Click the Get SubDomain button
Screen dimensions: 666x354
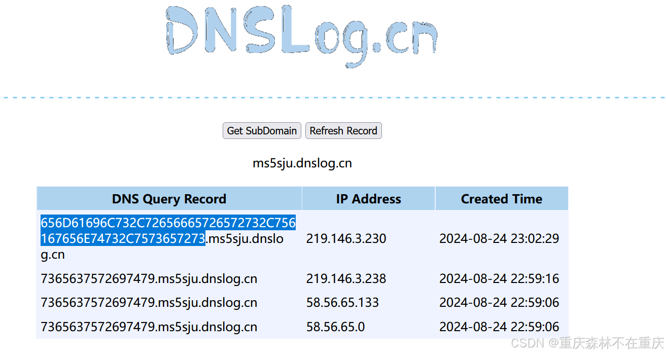(262, 131)
